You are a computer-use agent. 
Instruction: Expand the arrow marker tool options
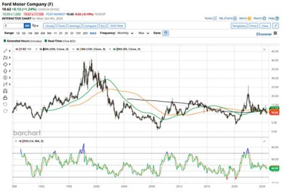point(9,71)
